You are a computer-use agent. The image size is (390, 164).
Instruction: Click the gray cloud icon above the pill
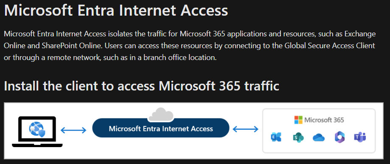161,114
